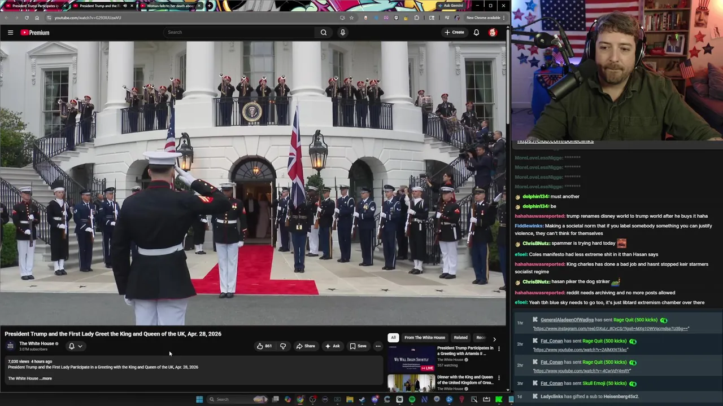Screen dimensions: 723x406
Task: Open Ask Gemini in Chrome
Action: point(450,6)
